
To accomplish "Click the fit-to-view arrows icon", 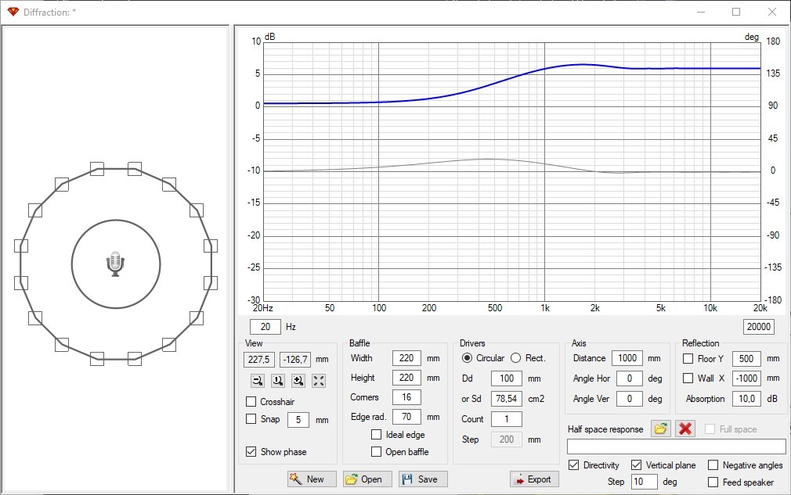I will 319,381.
